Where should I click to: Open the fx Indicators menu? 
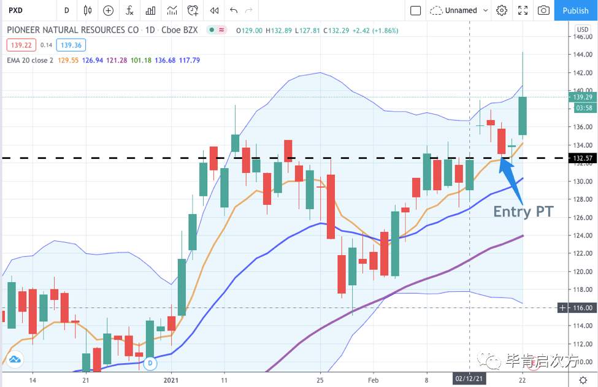pyautogui.click(x=129, y=10)
